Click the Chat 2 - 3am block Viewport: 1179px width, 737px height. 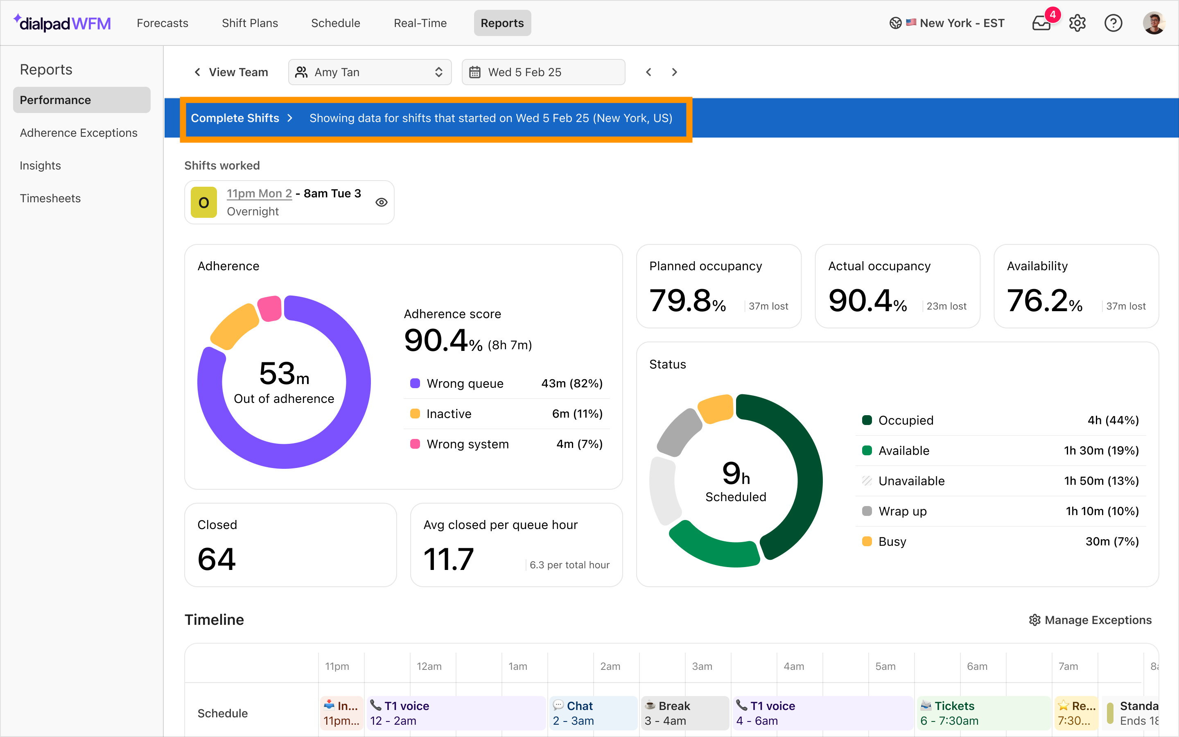[x=594, y=713]
